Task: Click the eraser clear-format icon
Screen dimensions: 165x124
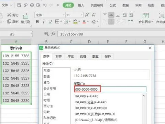Action: coord(93,22)
